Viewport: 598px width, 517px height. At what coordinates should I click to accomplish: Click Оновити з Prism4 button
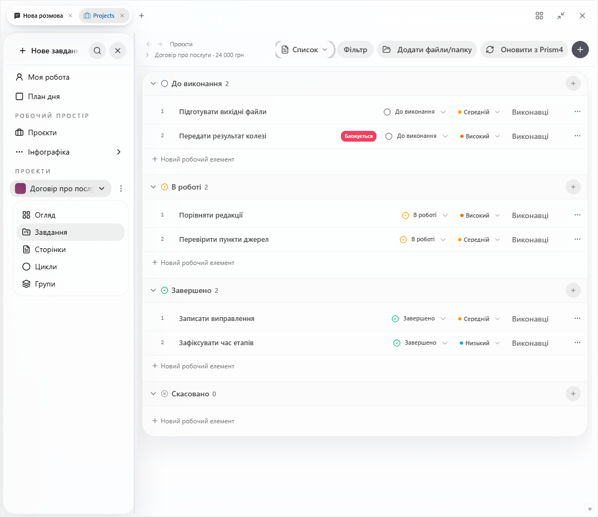524,50
